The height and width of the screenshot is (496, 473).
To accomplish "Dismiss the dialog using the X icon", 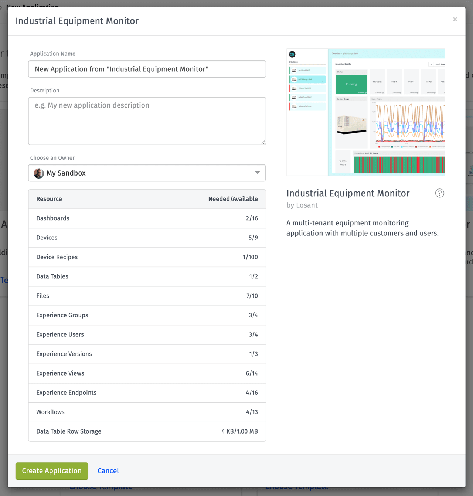I will pos(455,19).
